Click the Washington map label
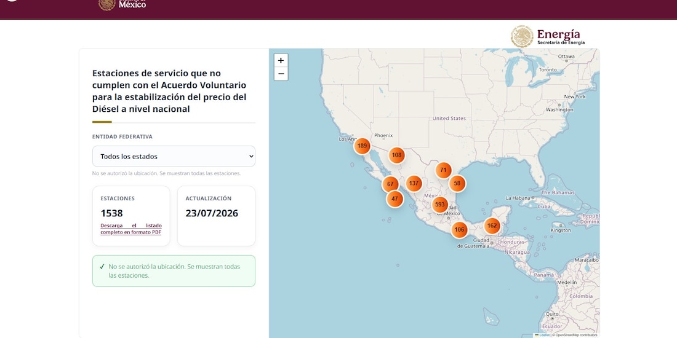677x338 pixels. coord(559,109)
